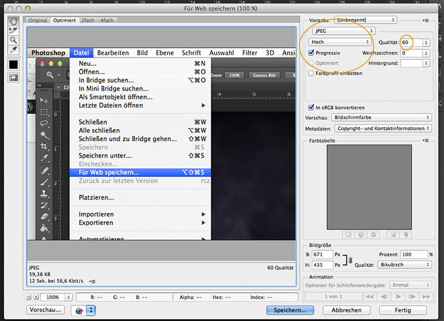Open the Farbtabelle panel menu icon
The width and height of the screenshot is (444, 321).
425,141
